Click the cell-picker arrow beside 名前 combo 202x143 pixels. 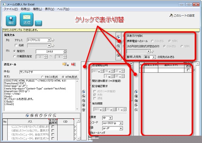pos(53,45)
